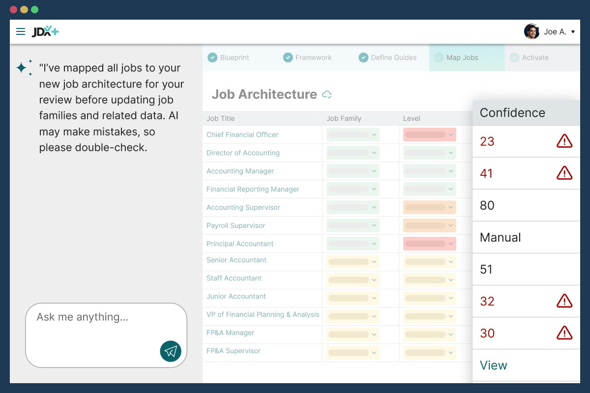Click the Framework completed checkmark icon

(x=288, y=57)
